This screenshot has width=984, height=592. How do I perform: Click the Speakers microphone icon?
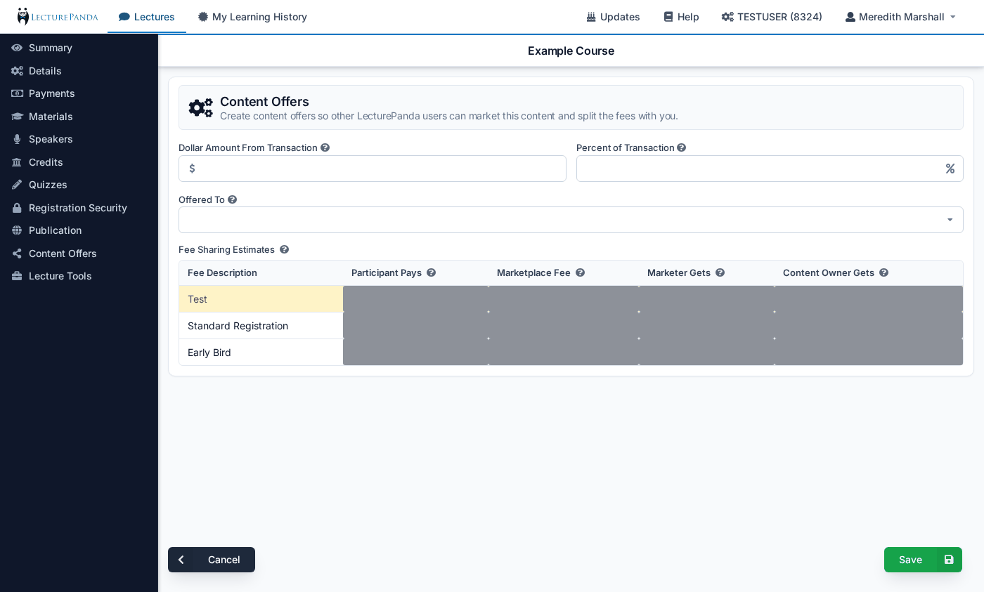point(17,139)
